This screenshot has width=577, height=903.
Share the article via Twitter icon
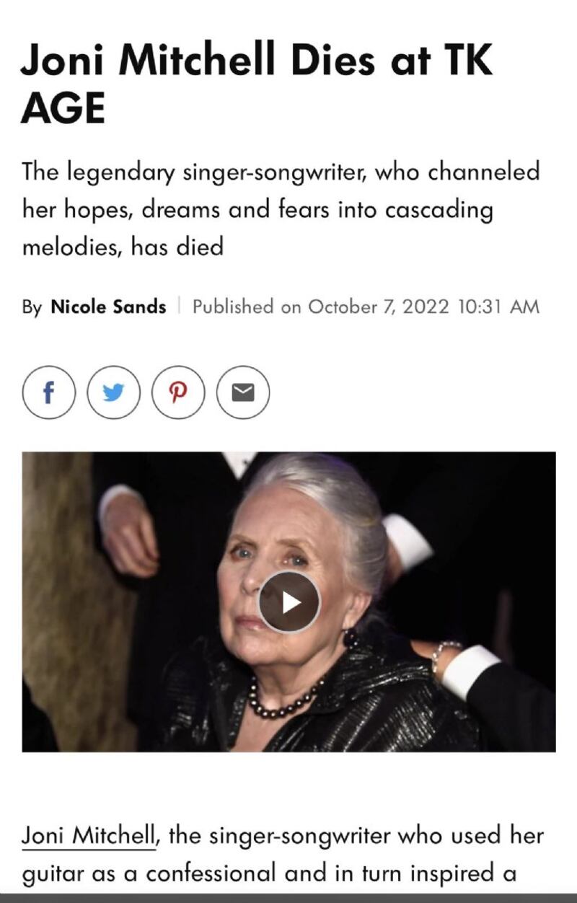coord(113,392)
